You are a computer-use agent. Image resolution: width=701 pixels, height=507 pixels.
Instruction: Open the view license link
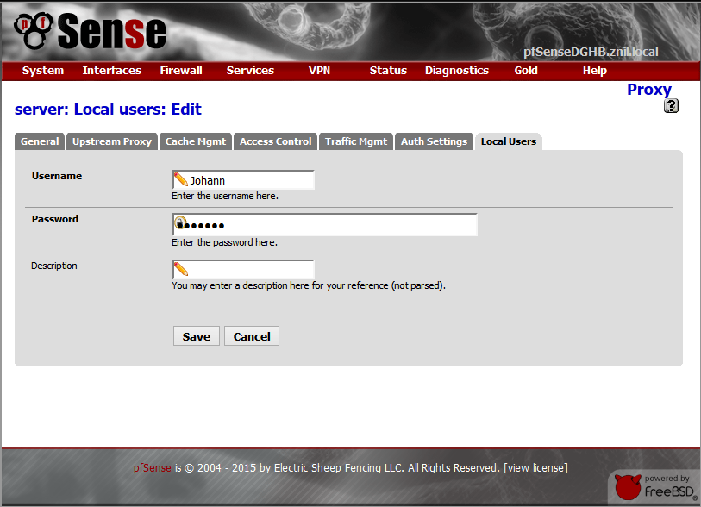click(535, 468)
